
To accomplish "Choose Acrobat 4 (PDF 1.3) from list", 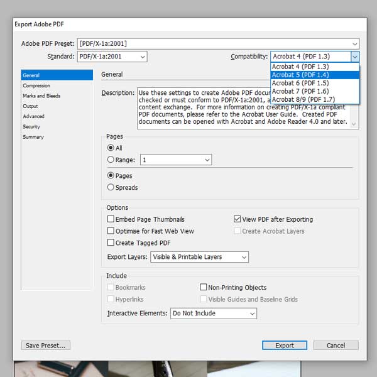I will 315,67.
